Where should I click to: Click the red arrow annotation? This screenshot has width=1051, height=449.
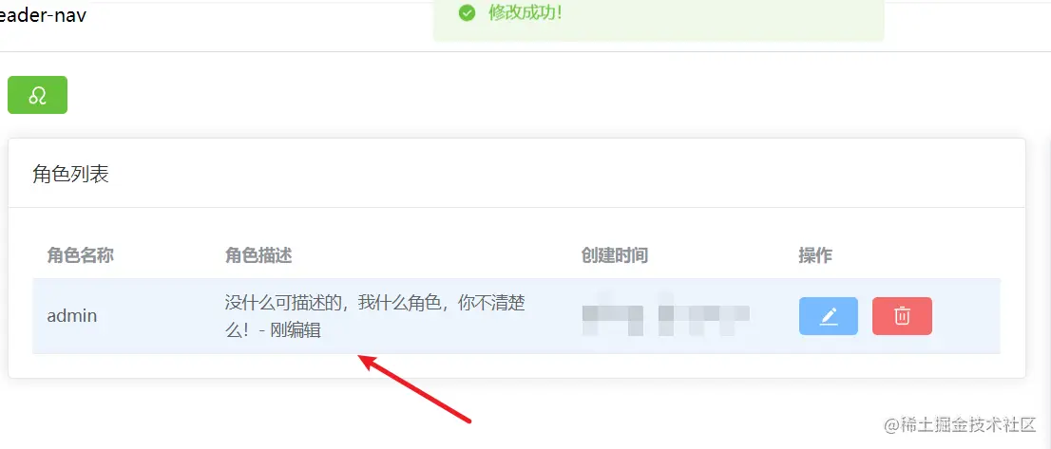414,389
